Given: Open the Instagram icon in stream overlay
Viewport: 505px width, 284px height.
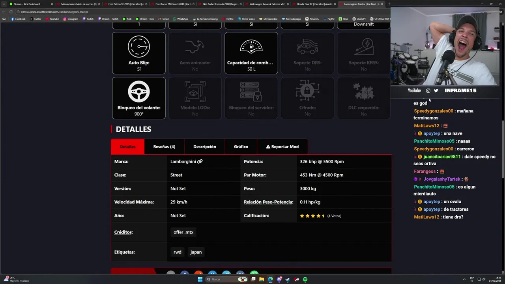Looking at the screenshot, I should pos(428,91).
